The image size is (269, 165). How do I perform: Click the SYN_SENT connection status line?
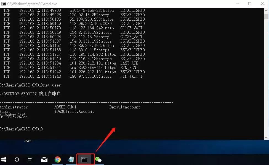click(130, 67)
